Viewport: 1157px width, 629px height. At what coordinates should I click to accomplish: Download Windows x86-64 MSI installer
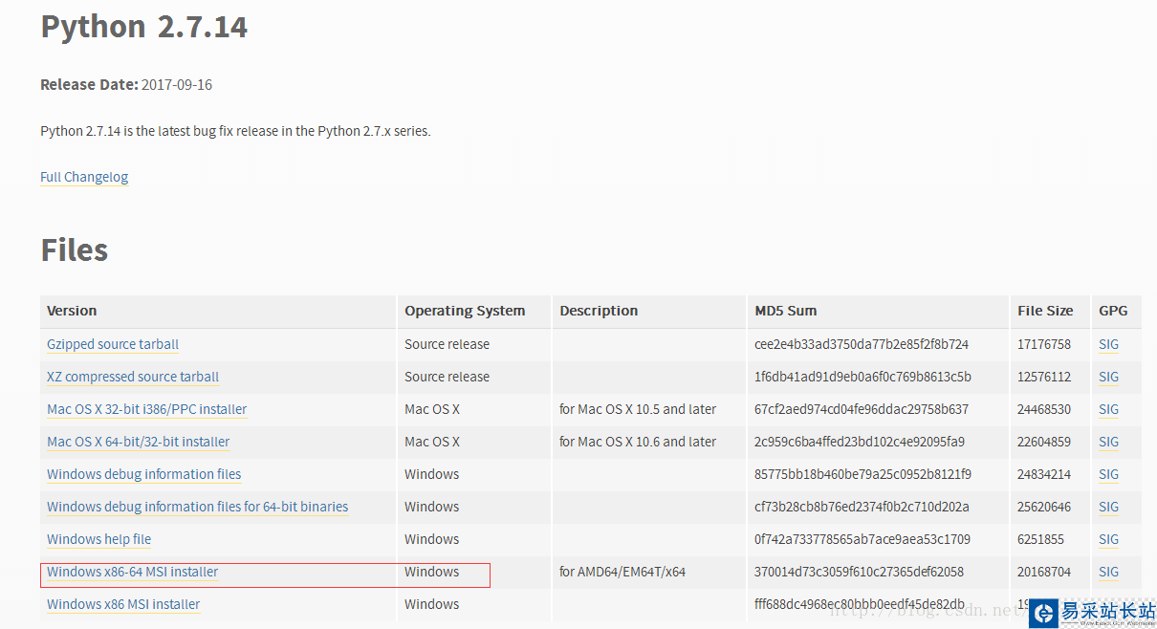[x=132, y=572]
